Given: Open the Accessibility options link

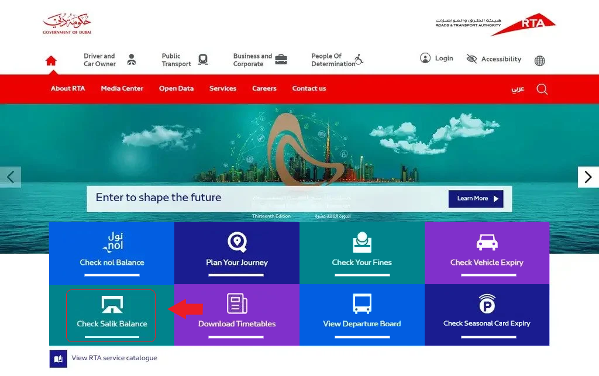Looking at the screenshot, I should pyautogui.click(x=501, y=59).
